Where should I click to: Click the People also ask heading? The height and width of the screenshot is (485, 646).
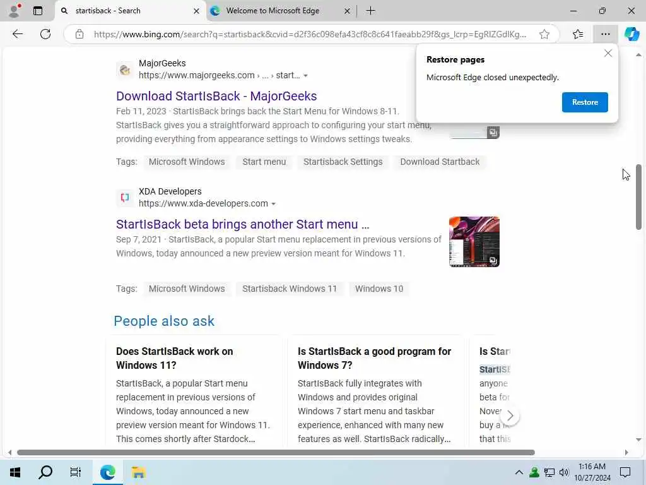tap(164, 321)
